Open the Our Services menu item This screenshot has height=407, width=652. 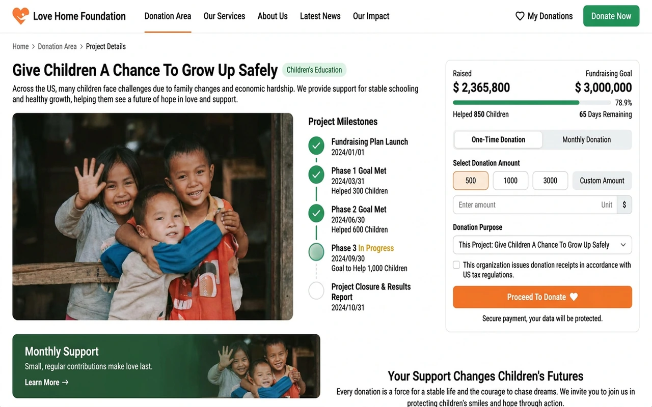click(224, 16)
